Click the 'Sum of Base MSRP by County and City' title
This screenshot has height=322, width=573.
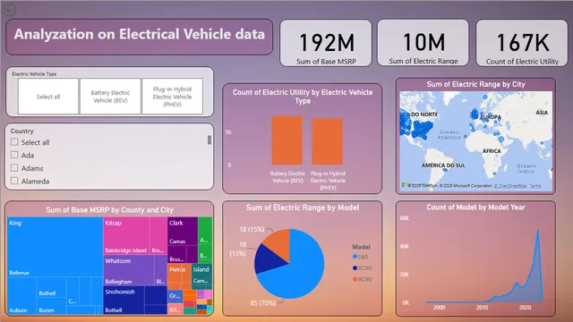pyautogui.click(x=109, y=210)
